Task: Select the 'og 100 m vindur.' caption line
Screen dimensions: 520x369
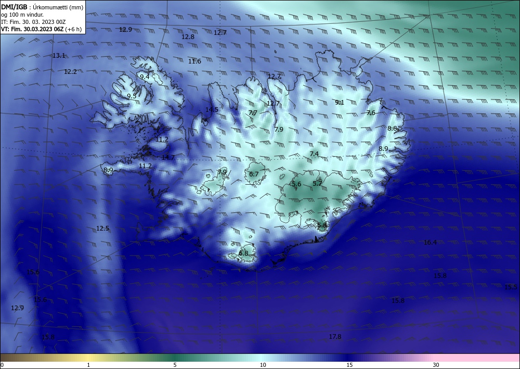Action: click(22, 15)
